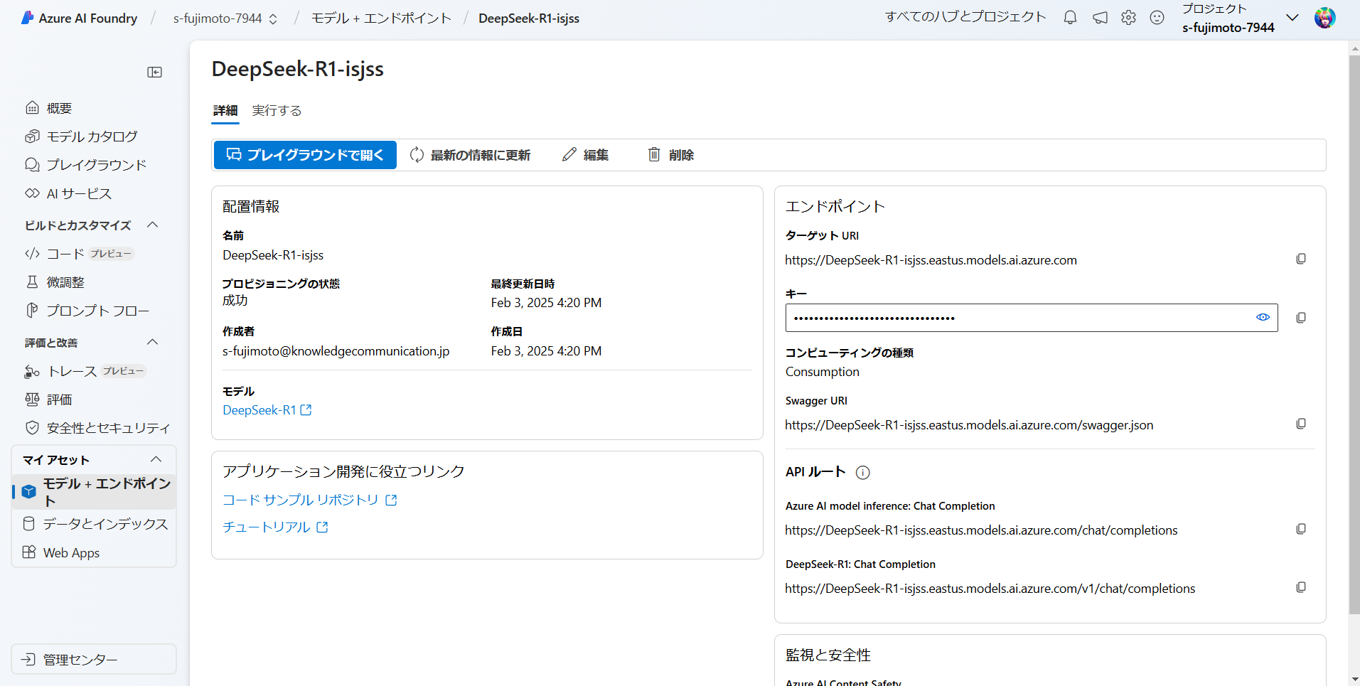Copy the Target URI
The height and width of the screenshot is (686, 1360).
tap(1301, 259)
